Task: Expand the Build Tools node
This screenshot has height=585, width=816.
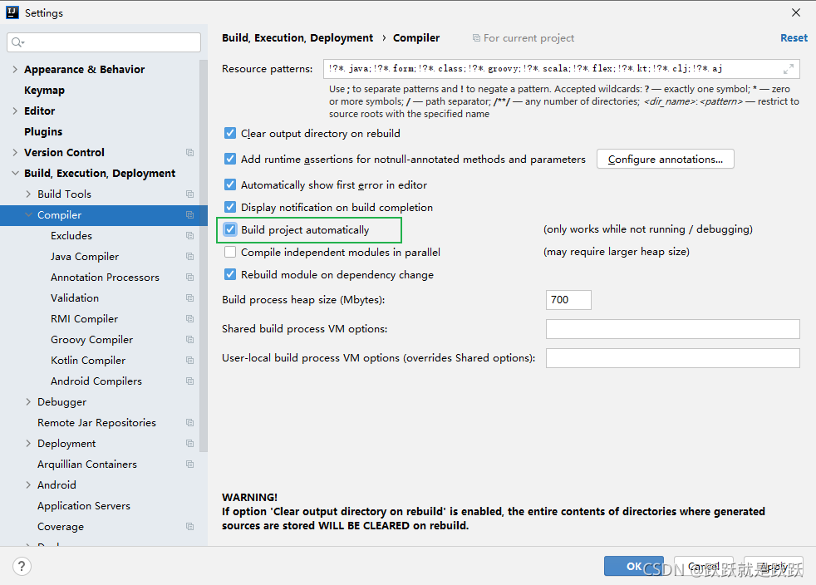Action: tap(28, 194)
